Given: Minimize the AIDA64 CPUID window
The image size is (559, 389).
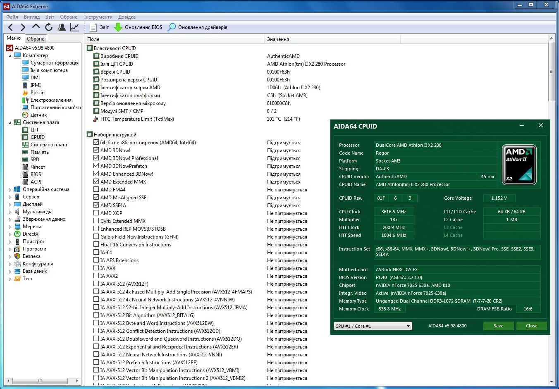Looking at the screenshot, I should [522, 125].
